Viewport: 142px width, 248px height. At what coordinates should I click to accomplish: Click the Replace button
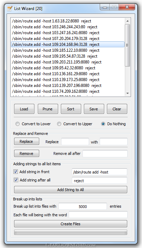[x=26, y=141]
